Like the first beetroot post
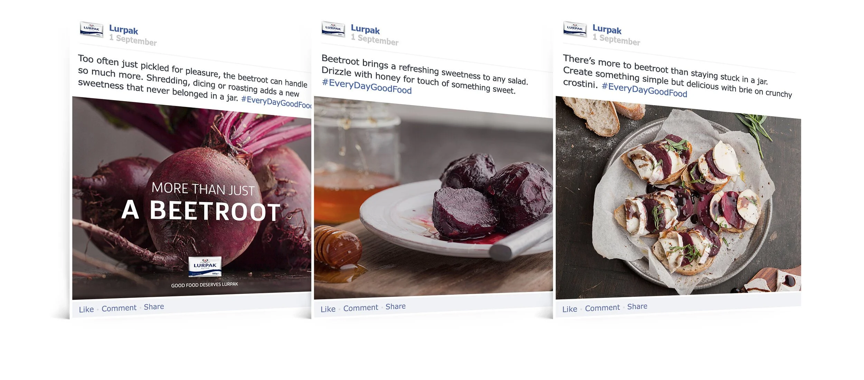 (86, 309)
